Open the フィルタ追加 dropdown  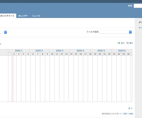115,32
